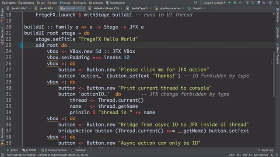Change file encoding UTF-8 in status bar

247,155
